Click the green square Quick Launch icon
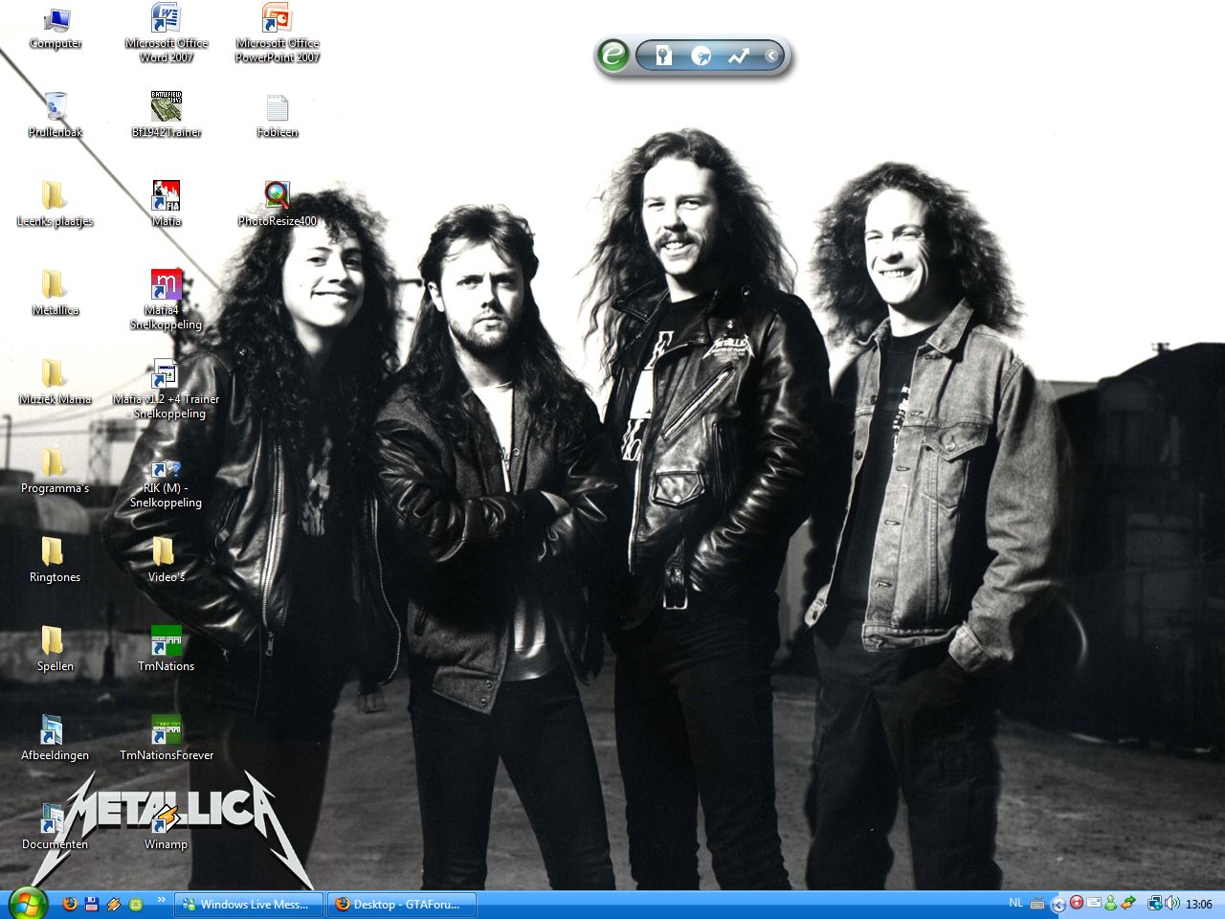 [136, 904]
